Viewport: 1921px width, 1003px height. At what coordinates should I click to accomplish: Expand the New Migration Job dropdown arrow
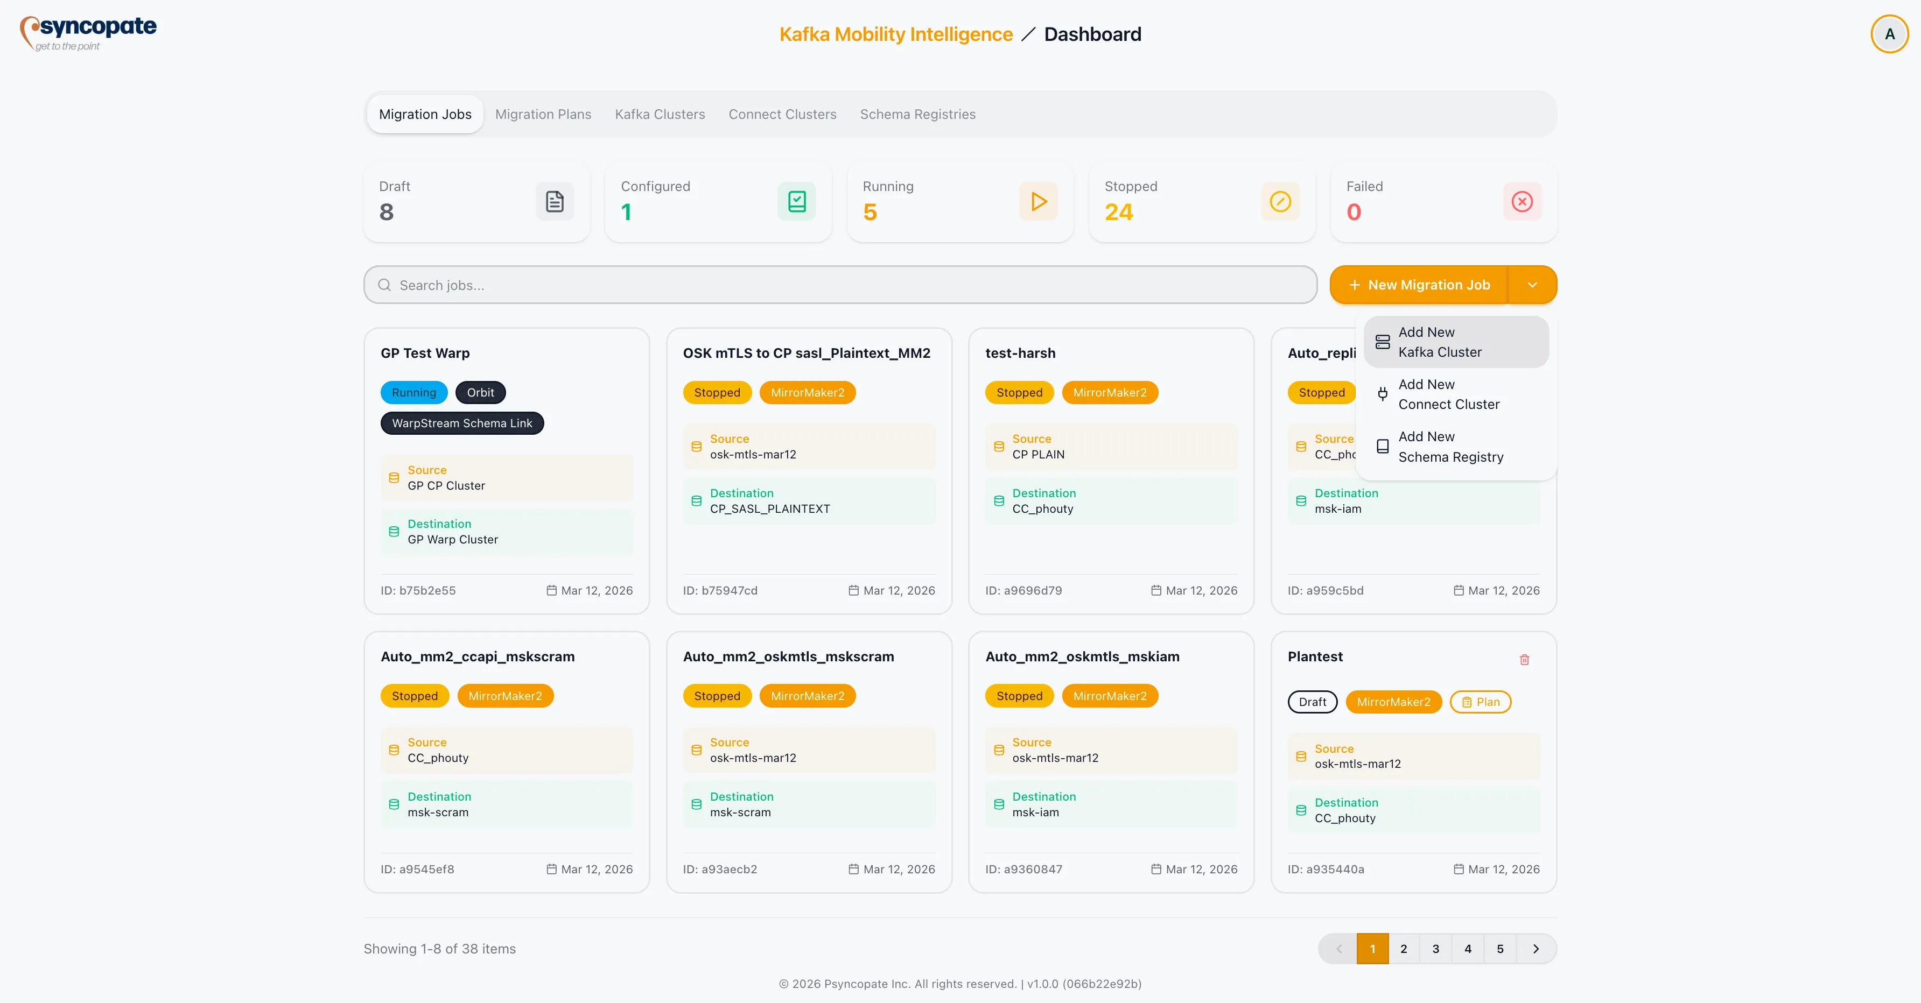click(1533, 285)
